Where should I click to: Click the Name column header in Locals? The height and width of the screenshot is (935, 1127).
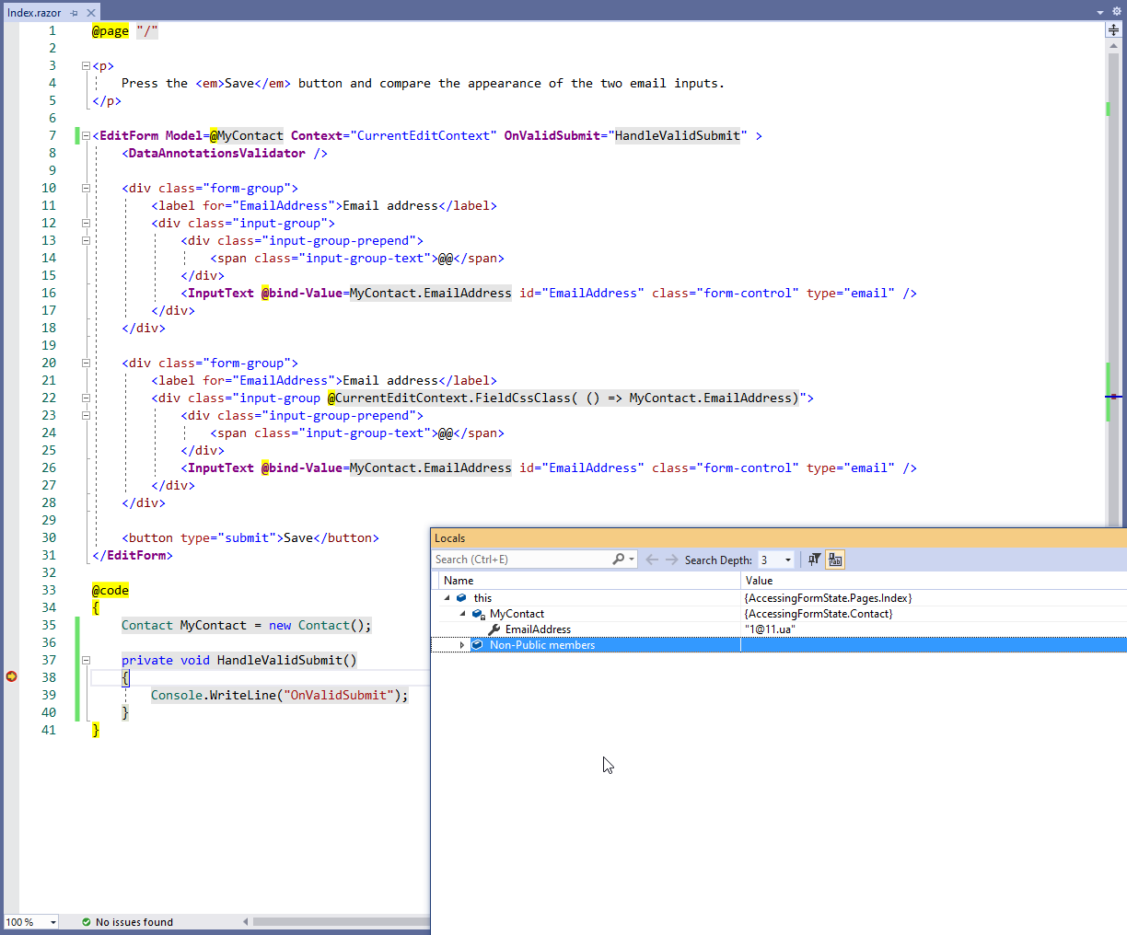[587, 581]
